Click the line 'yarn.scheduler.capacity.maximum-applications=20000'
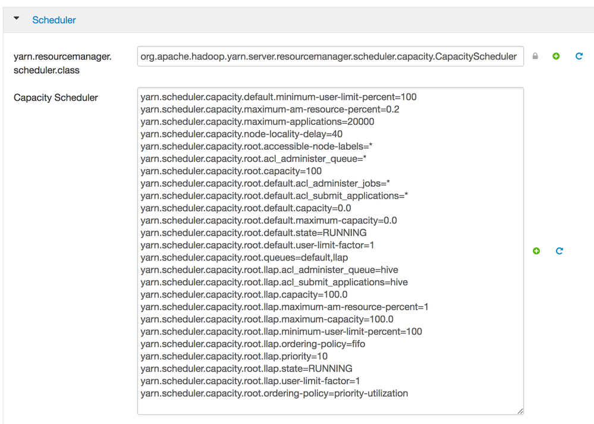594x424 pixels. coord(257,122)
